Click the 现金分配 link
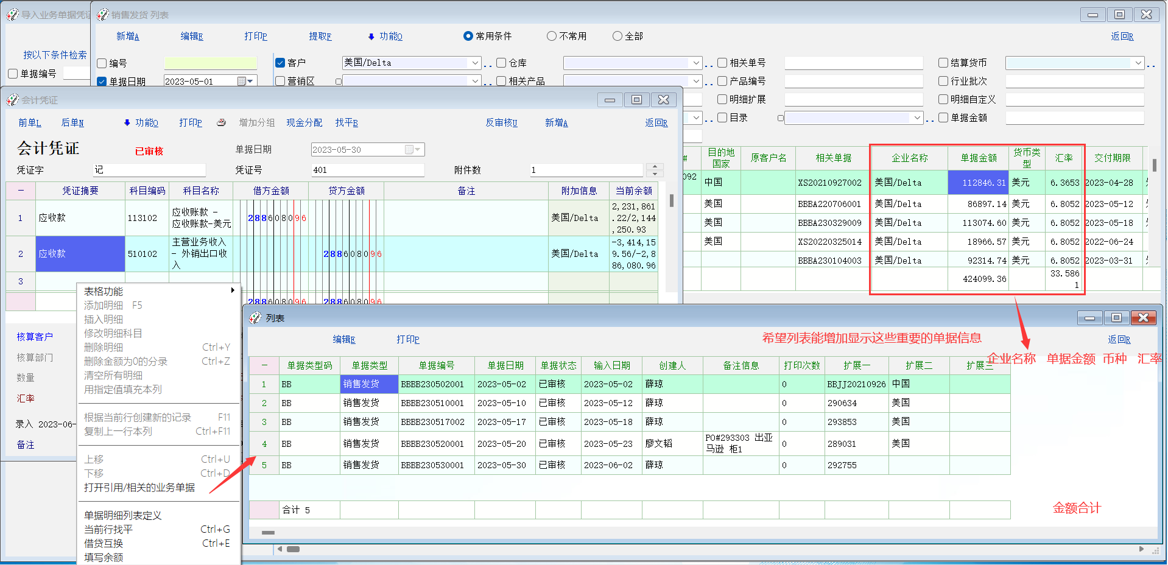 click(304, 122)
